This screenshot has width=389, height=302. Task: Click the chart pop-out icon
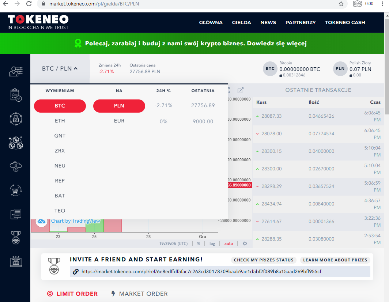[x=241, y=90]
